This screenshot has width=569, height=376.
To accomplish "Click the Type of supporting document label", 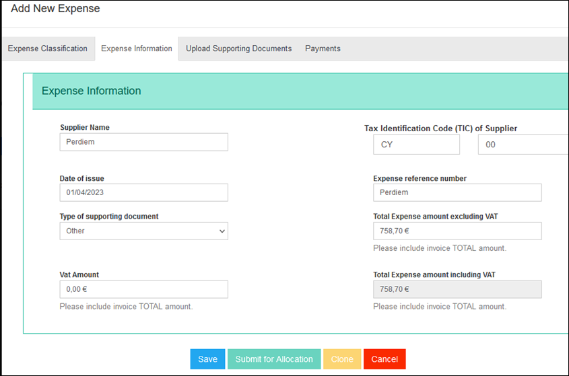I will point(109,217).
